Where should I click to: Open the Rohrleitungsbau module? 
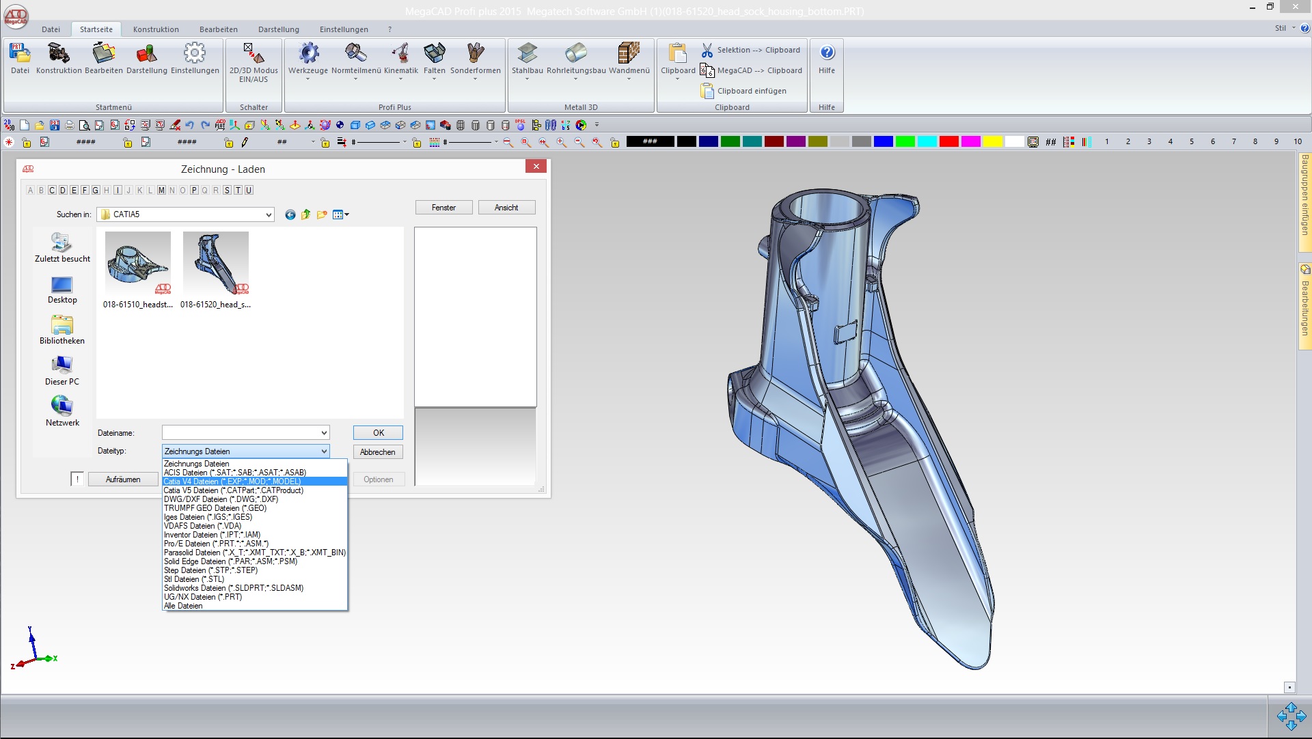click(x=576, y=58)
